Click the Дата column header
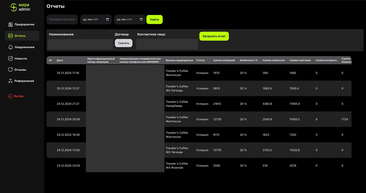 pos(60,60)
